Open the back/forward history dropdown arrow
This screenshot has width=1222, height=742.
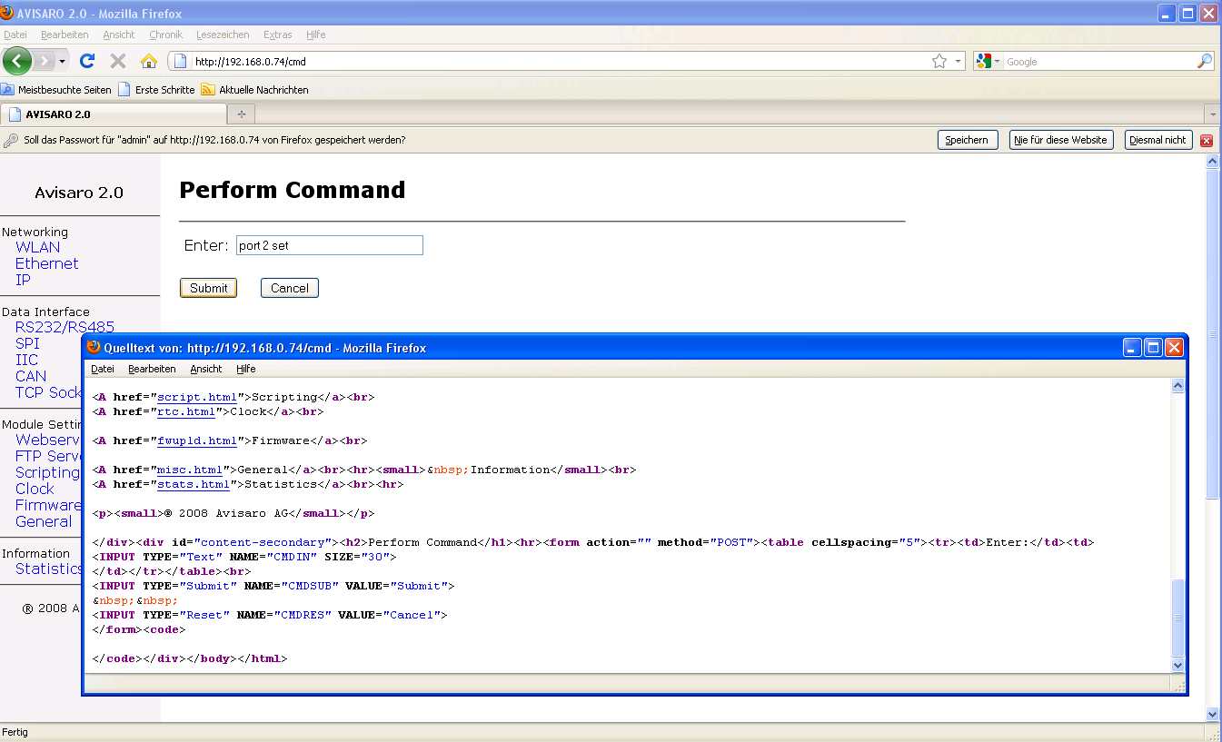[63, 61]
